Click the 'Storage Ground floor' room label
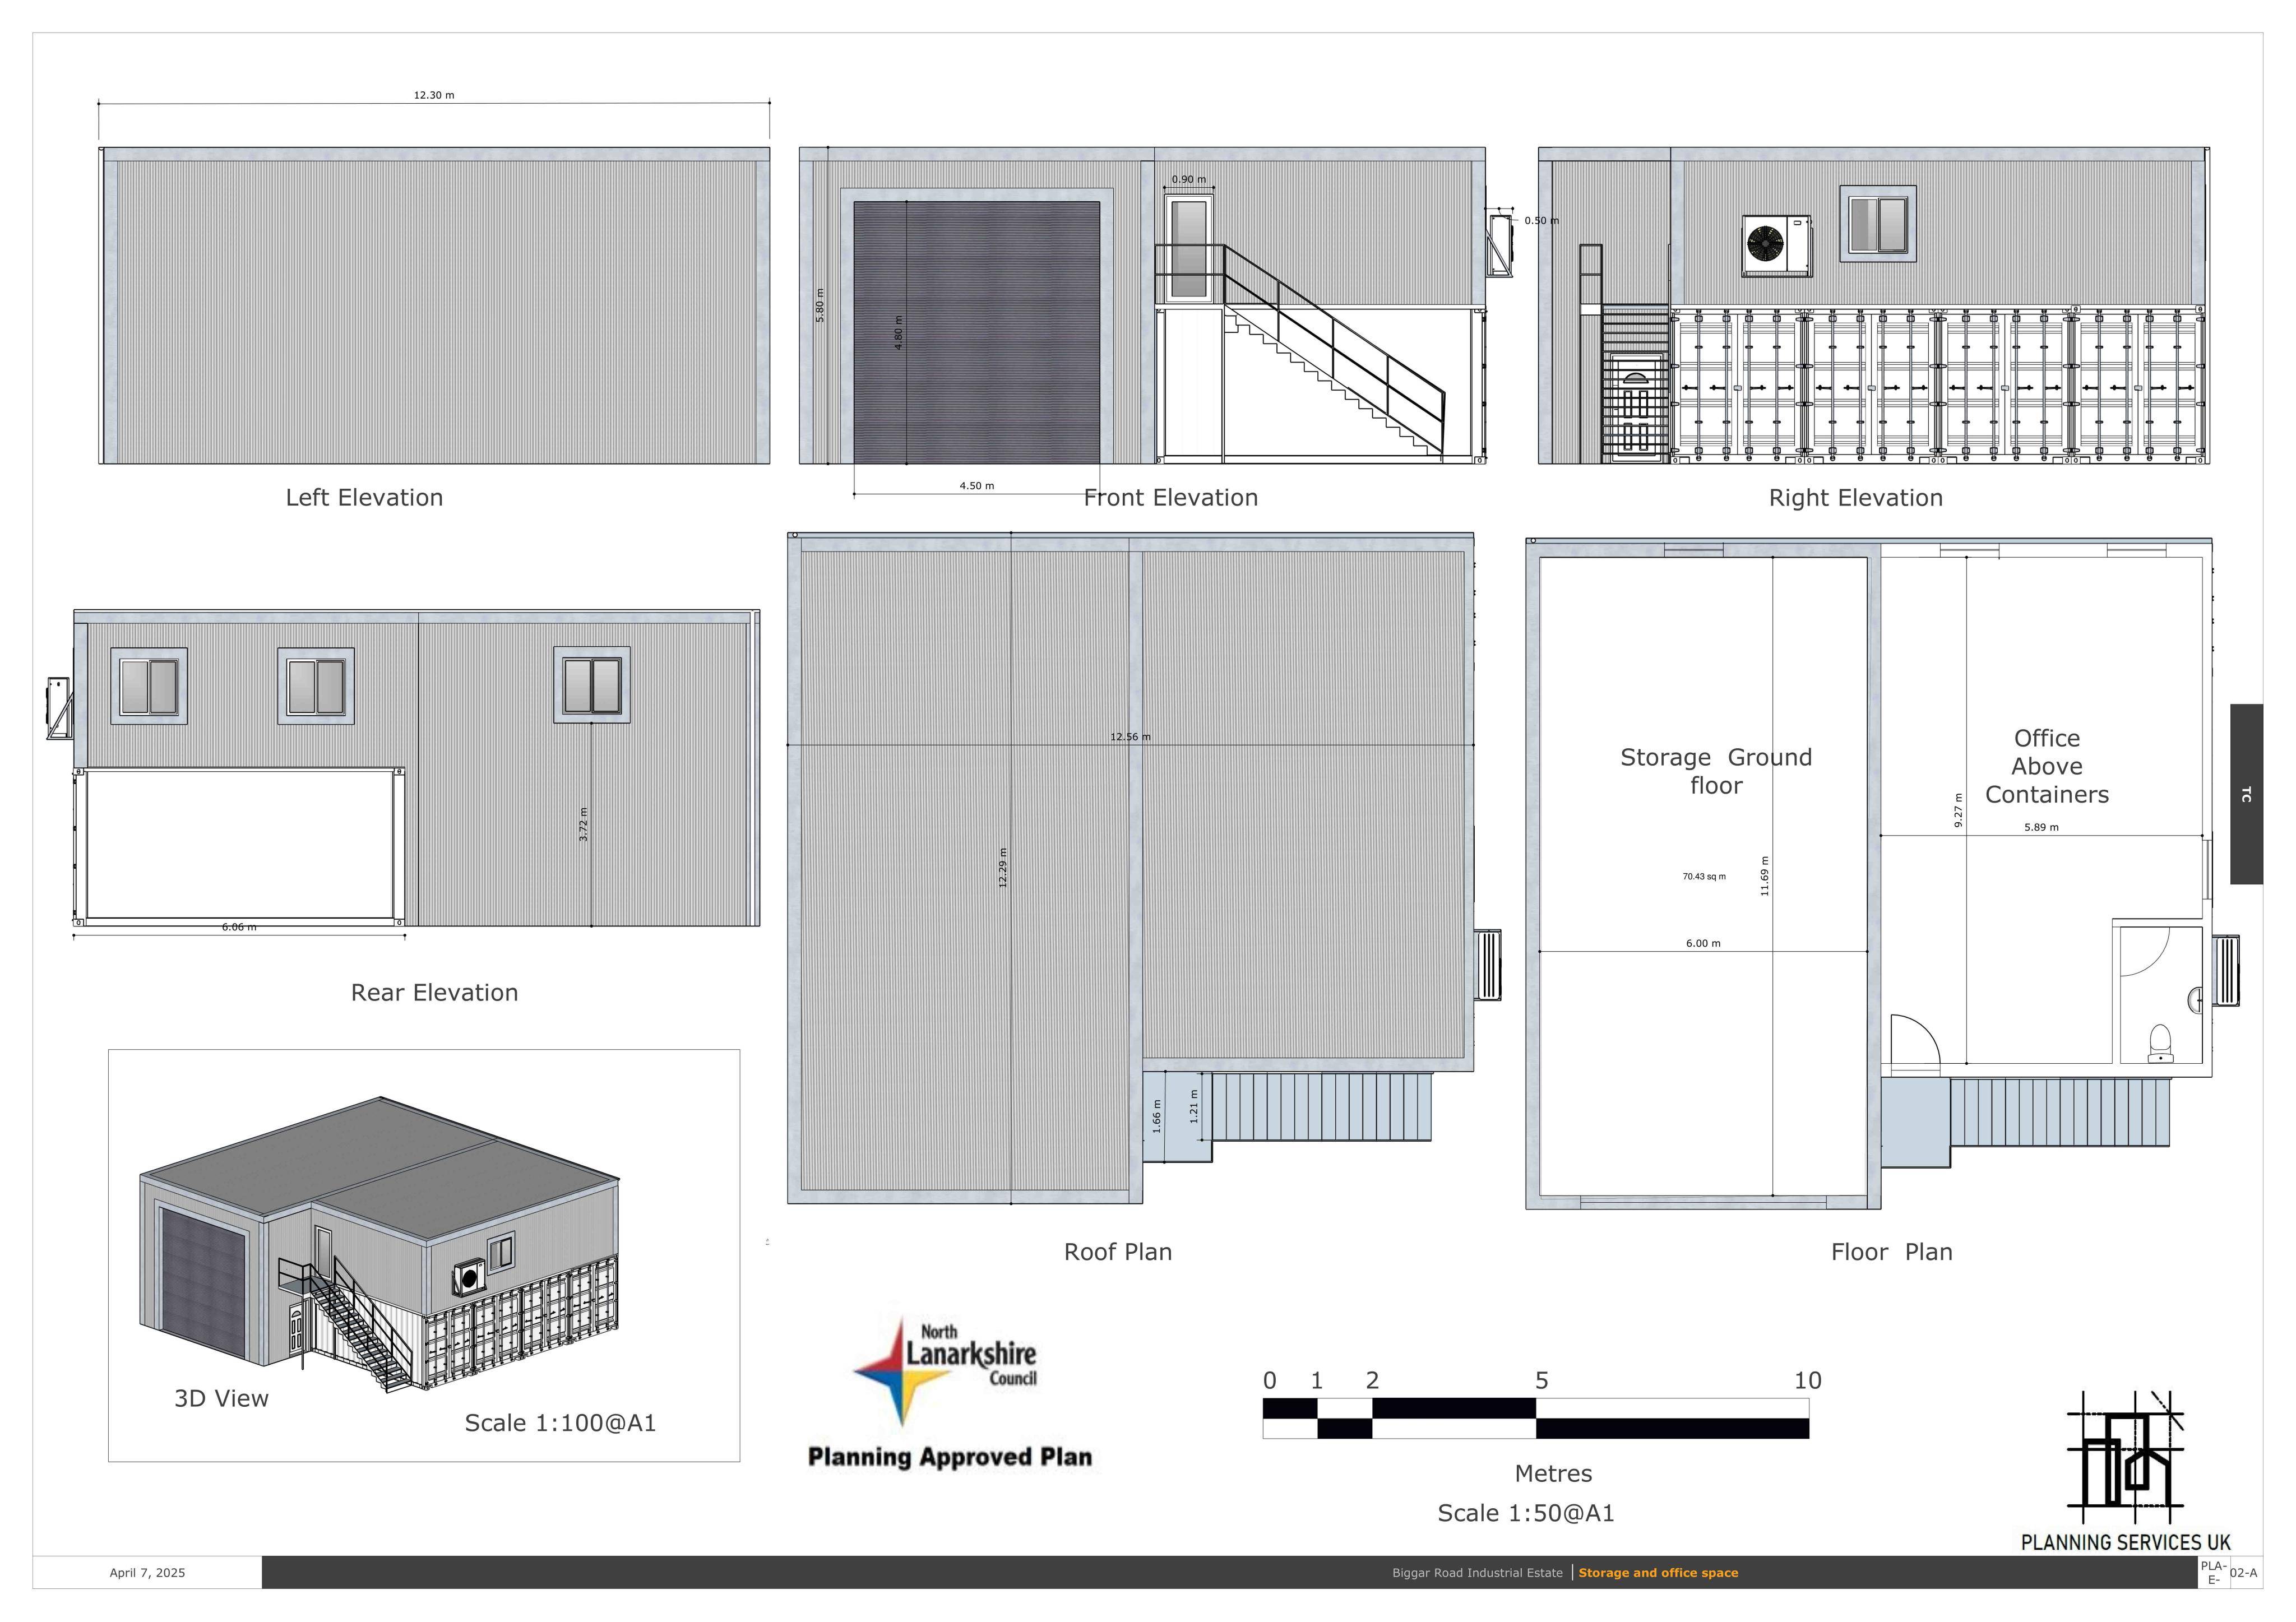2296x1622 pixels. pyautogui.click(x=1716, y=771)
